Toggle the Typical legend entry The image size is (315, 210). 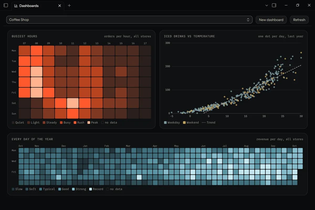47,189
